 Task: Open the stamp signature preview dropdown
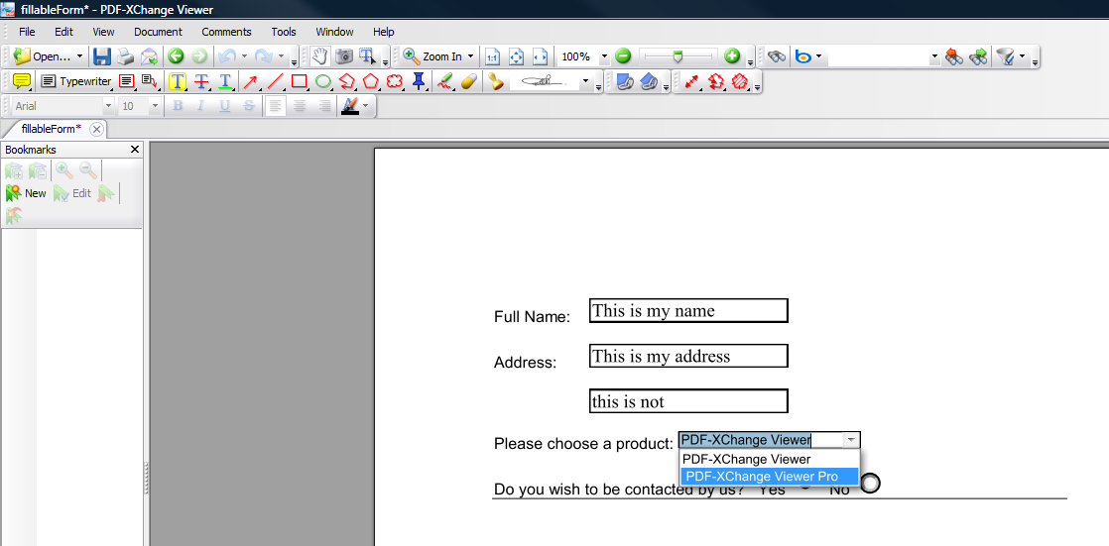pyautogui.click(x=585, y=82)
